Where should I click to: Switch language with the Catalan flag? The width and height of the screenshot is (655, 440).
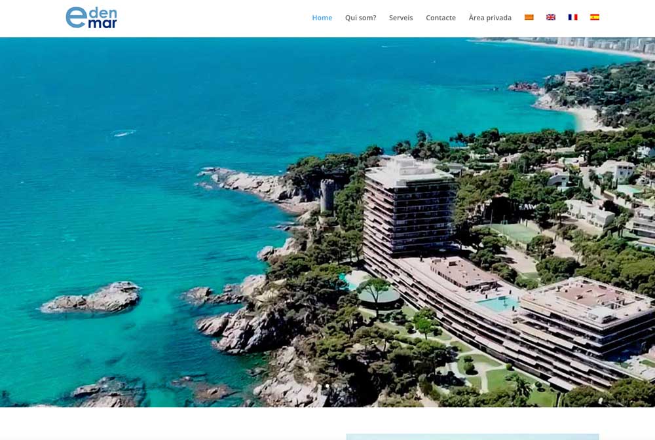coord(529,18)
